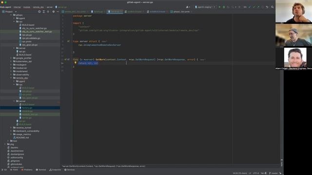The image size is (312, 175).
Task: Click the Git commit green checkmark
Action: click(254, 7)
